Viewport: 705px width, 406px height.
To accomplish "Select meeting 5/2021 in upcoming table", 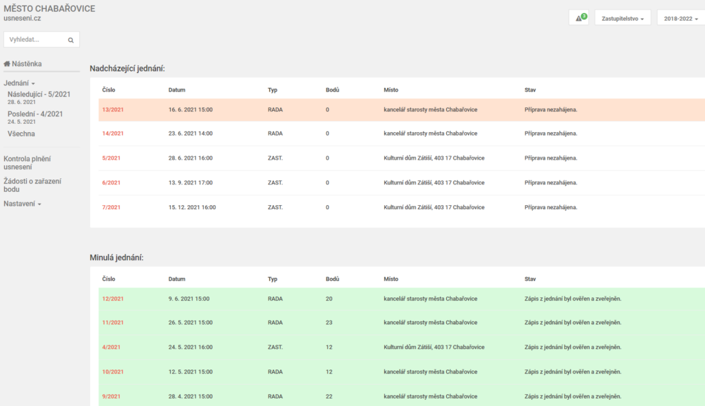I will tap(111, 158).
